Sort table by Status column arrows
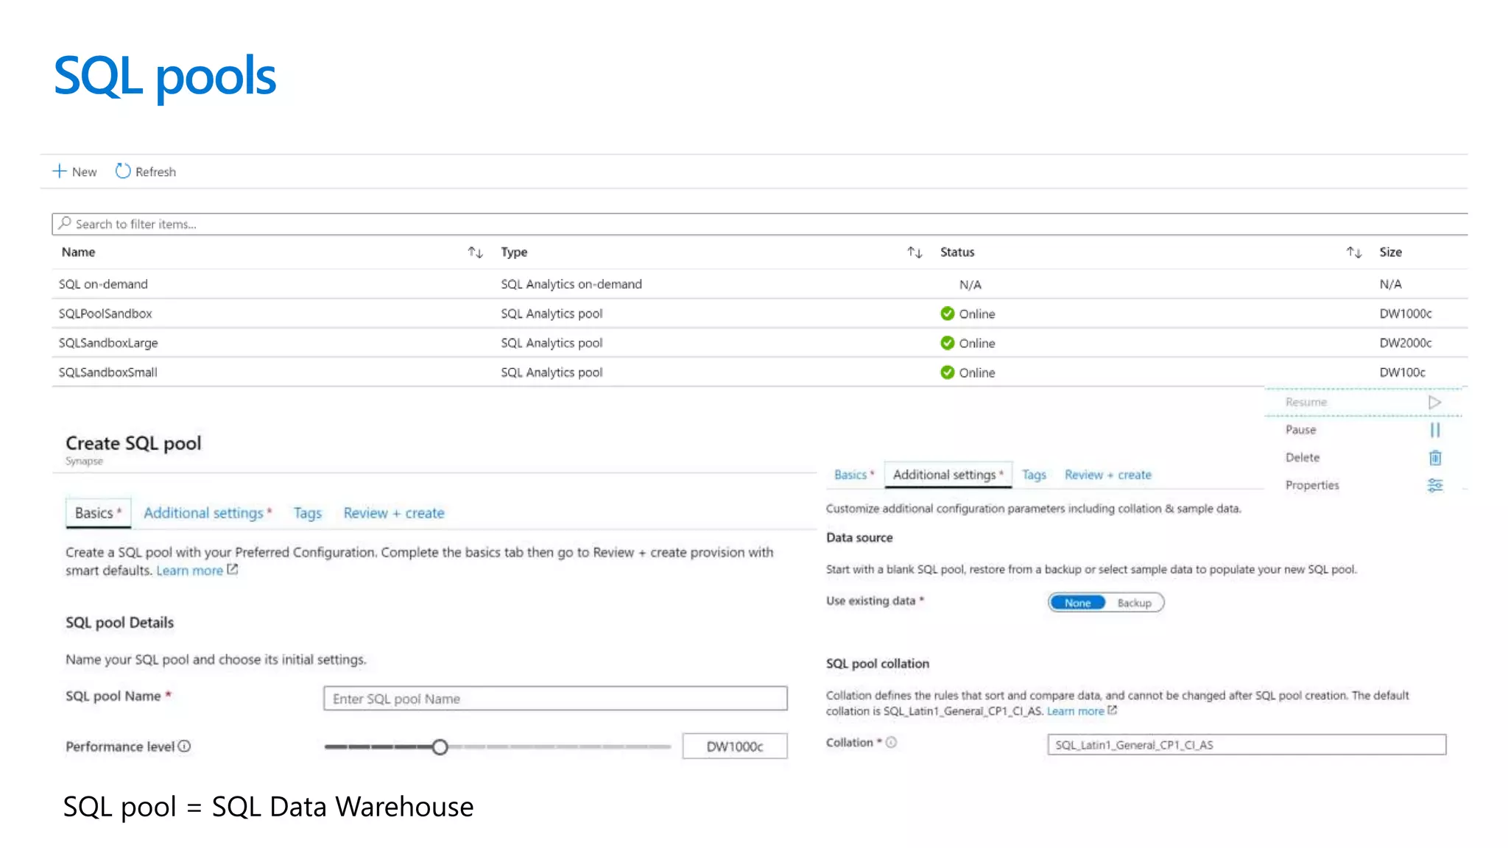The image size is (1508, 848). 1353,252
